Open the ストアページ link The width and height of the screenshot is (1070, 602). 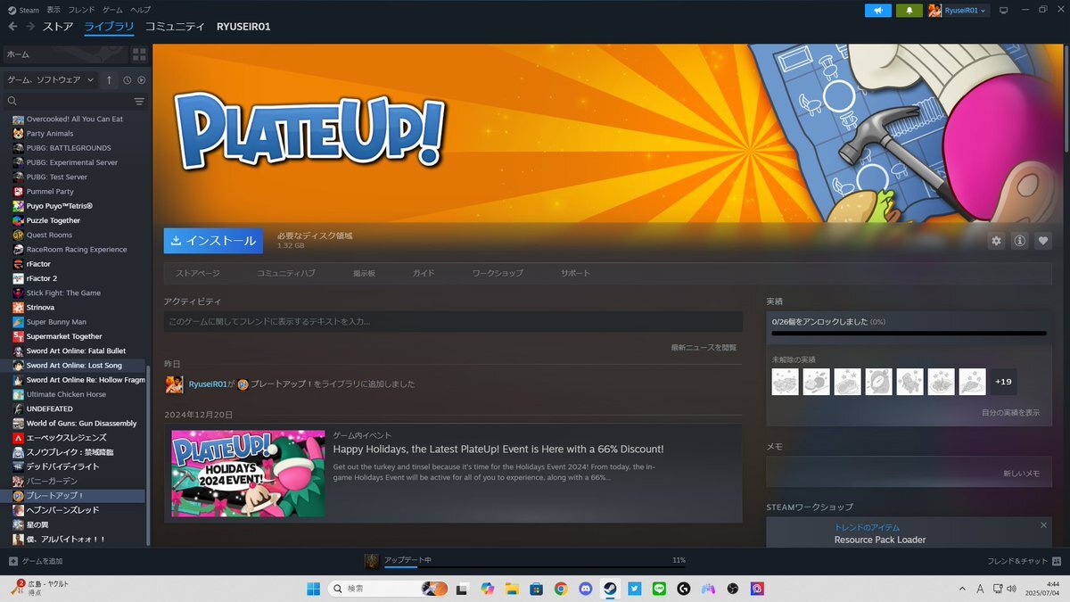coord(198,273)
